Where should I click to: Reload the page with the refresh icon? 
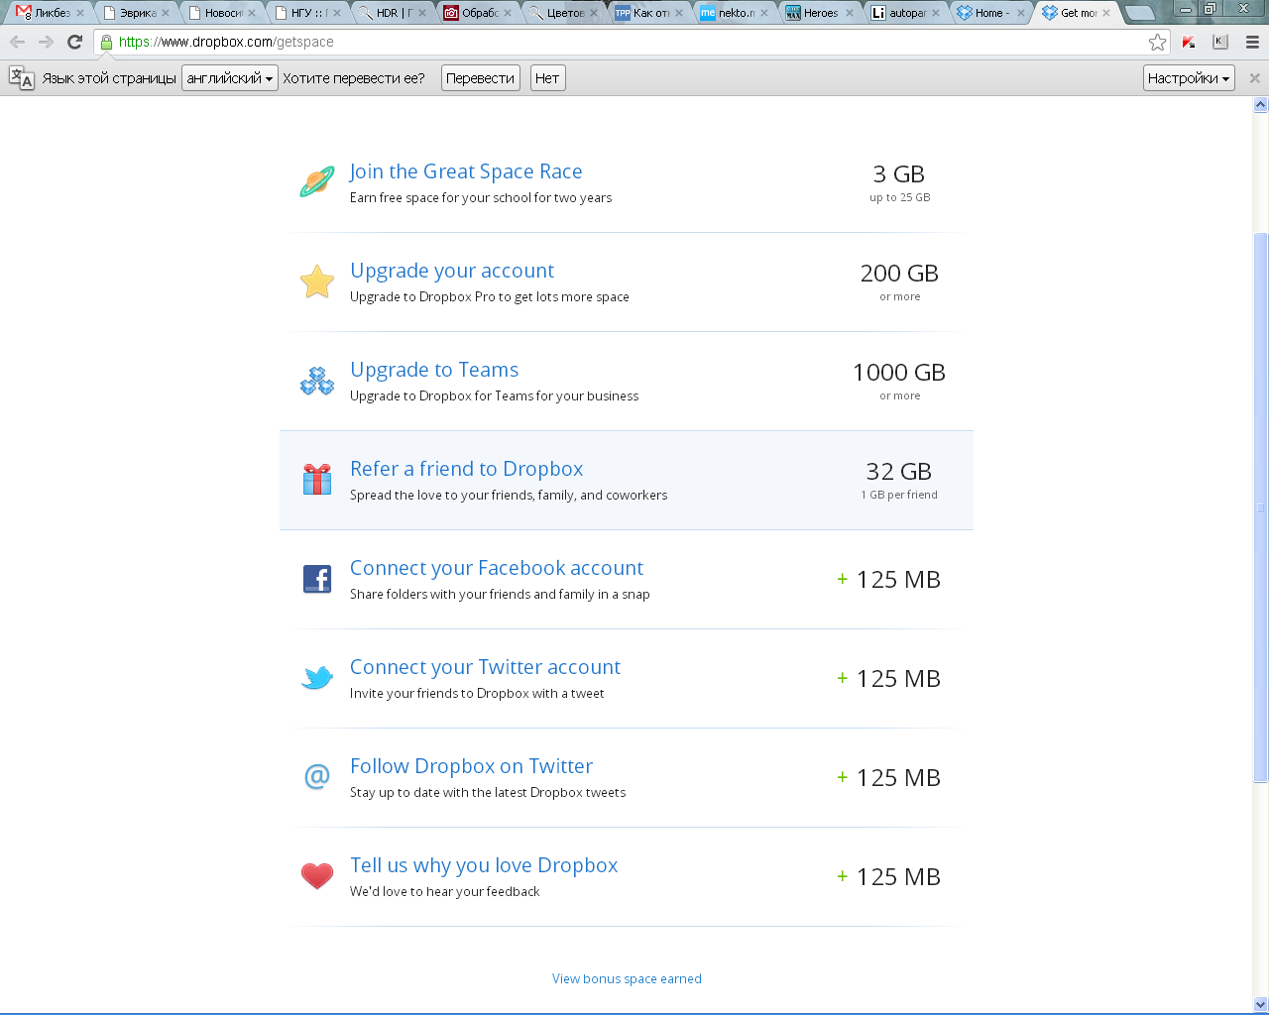point(74,42)
